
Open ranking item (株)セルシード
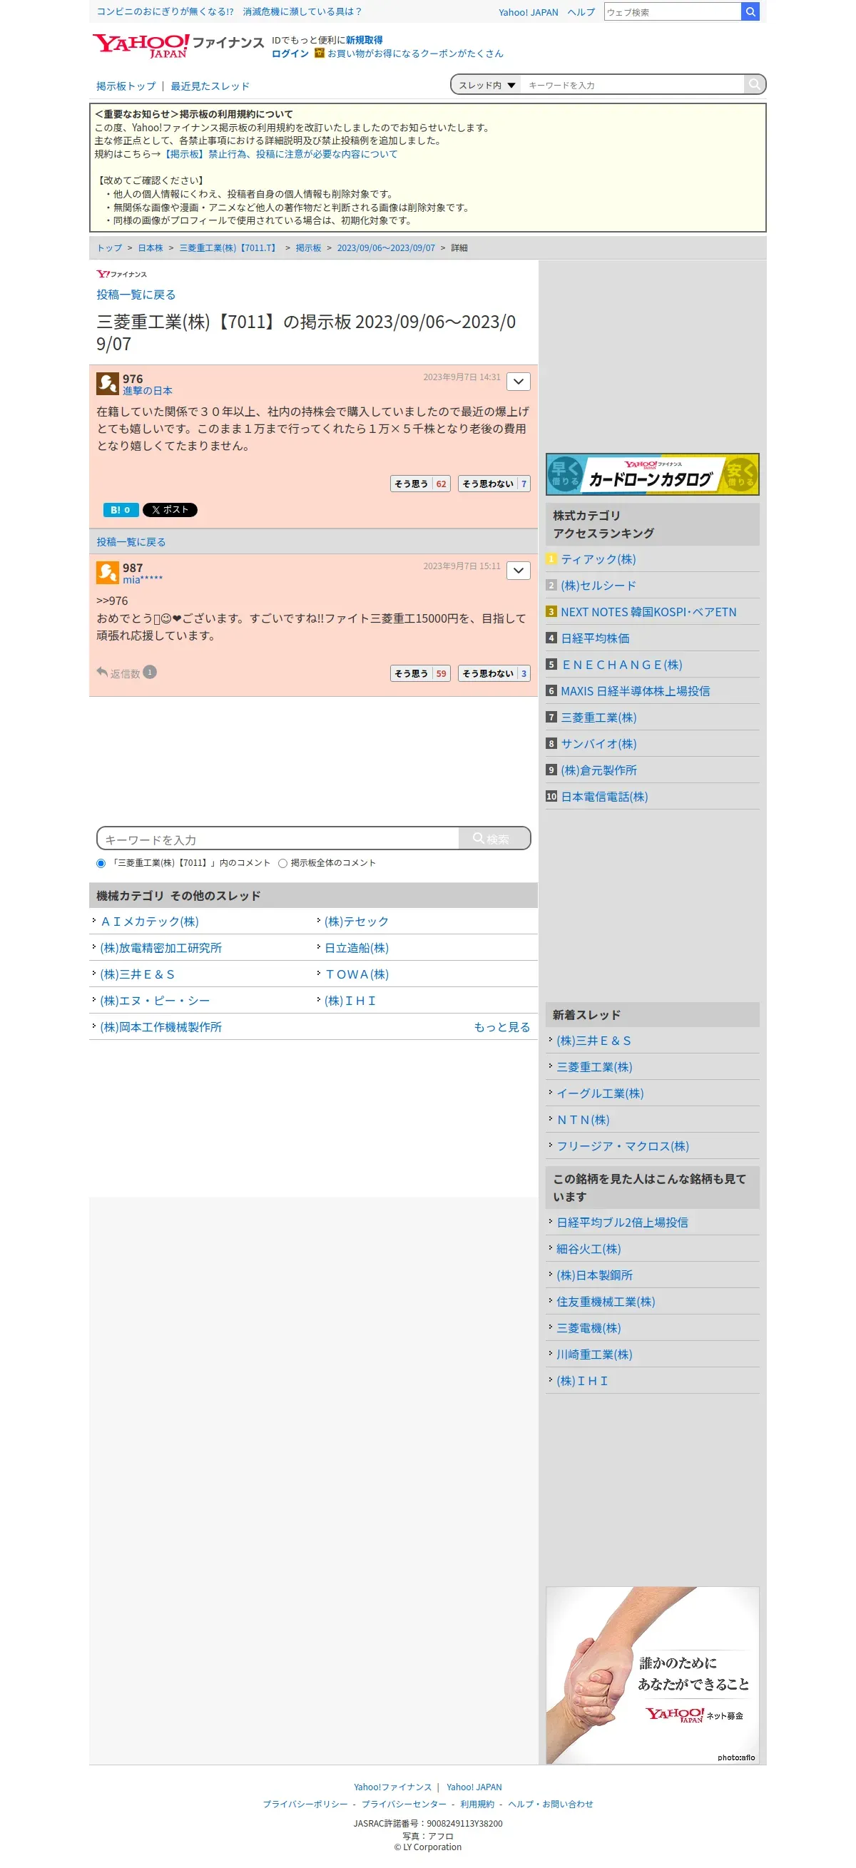click(598, 585)
